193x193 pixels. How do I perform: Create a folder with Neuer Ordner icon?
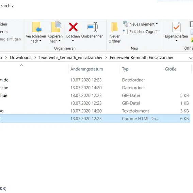(114, 27)
